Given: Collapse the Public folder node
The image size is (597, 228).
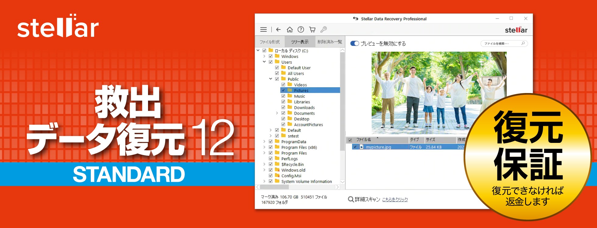Looking at the screenshot, I should (x=270, y=79).
